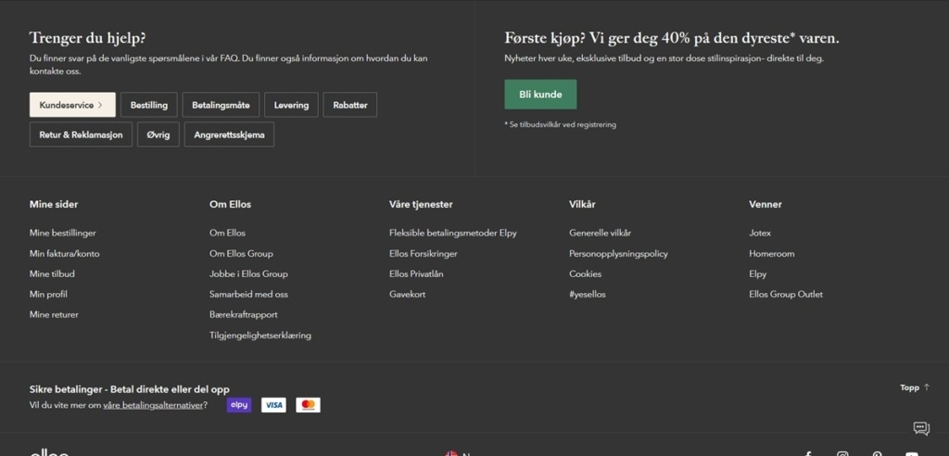
Task: Open Generelle vilkår link
Action: pos(601,233)
